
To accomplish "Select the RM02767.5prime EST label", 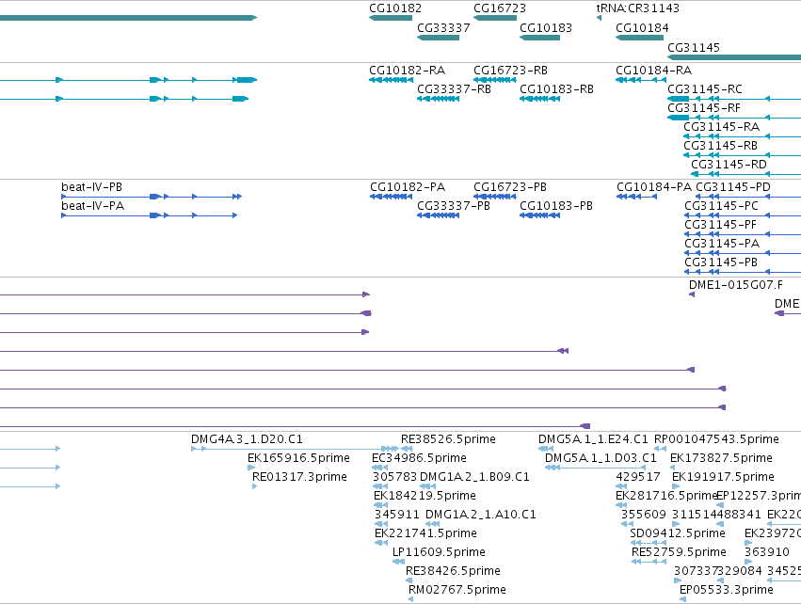I will click(457, 591).
